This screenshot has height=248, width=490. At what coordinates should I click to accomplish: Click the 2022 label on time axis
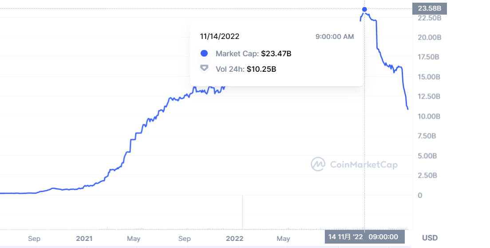click(234, 239)
